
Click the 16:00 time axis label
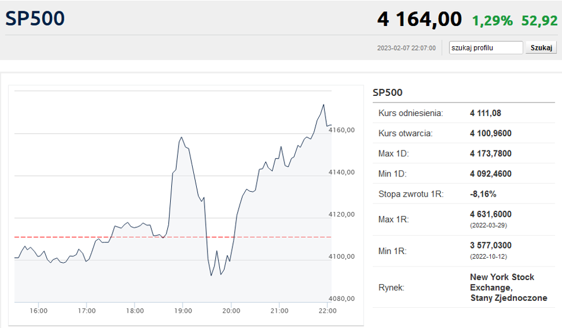point(39,311)
